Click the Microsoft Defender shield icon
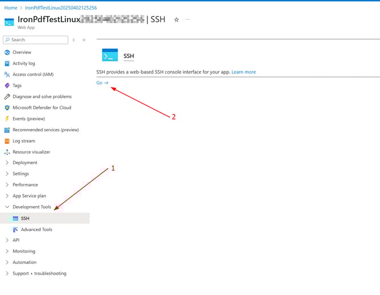 coord(7,108)
